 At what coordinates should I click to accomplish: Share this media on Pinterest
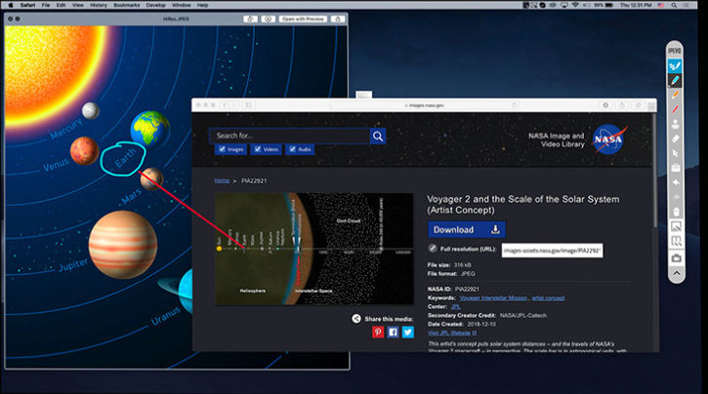coord(378,332)
